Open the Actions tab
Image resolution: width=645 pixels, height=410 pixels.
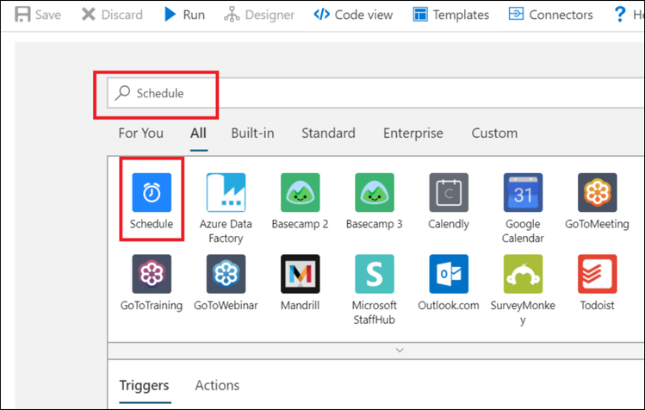[x=217, y=385]
